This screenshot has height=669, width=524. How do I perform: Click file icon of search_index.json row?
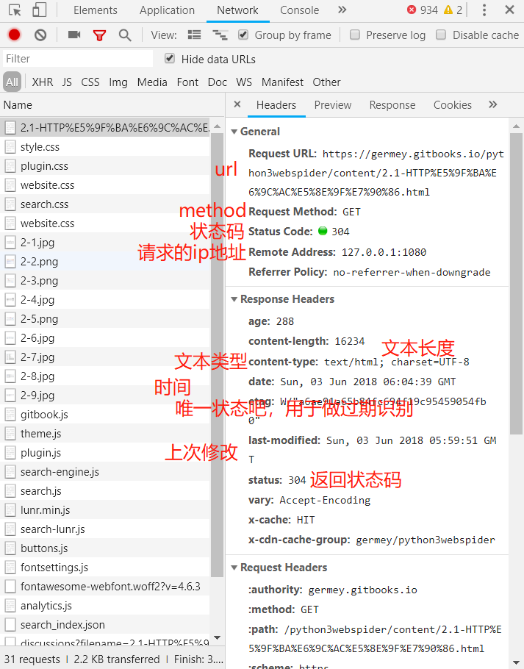coord(10,625)
